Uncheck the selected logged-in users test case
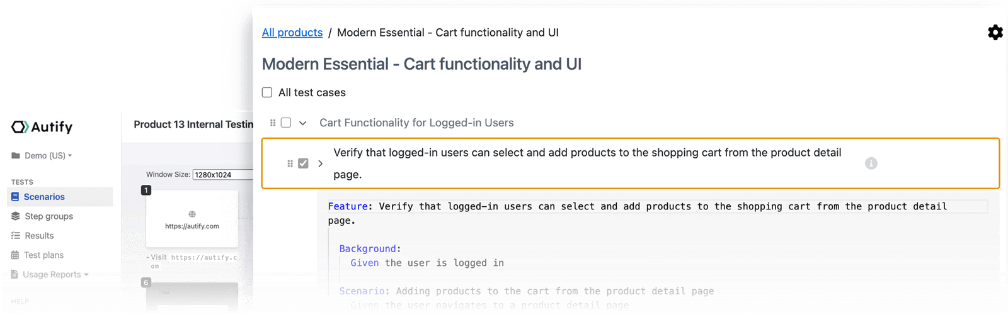This screenshot has height=315, width=1008. (x=303, y=163)
